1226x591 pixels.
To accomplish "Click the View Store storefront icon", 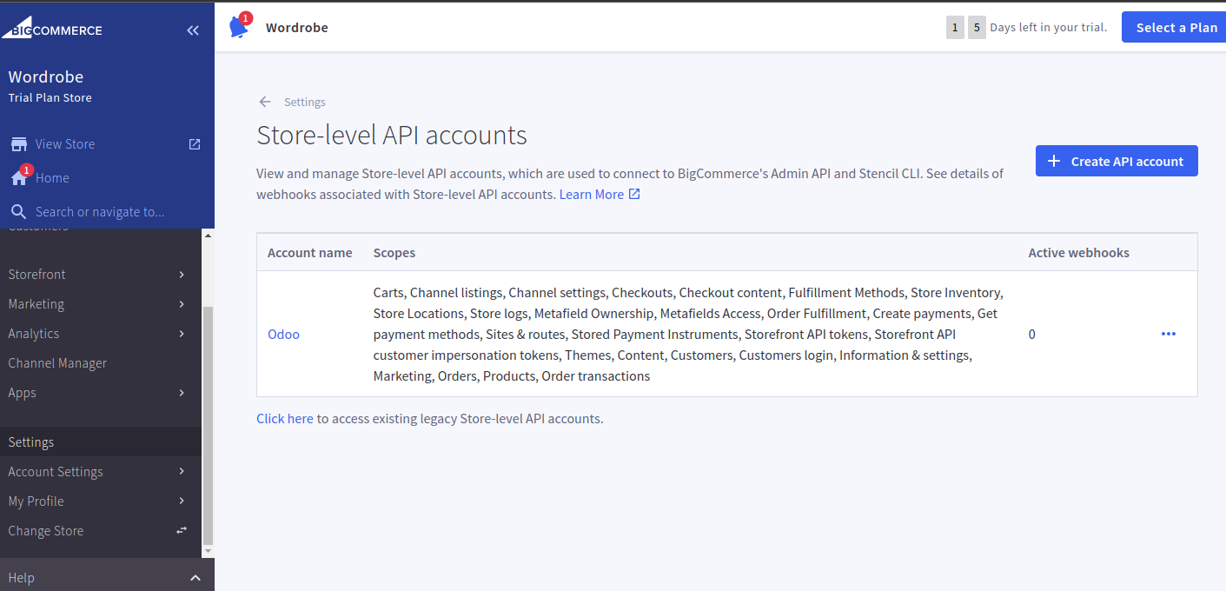I will coord(18,144).
